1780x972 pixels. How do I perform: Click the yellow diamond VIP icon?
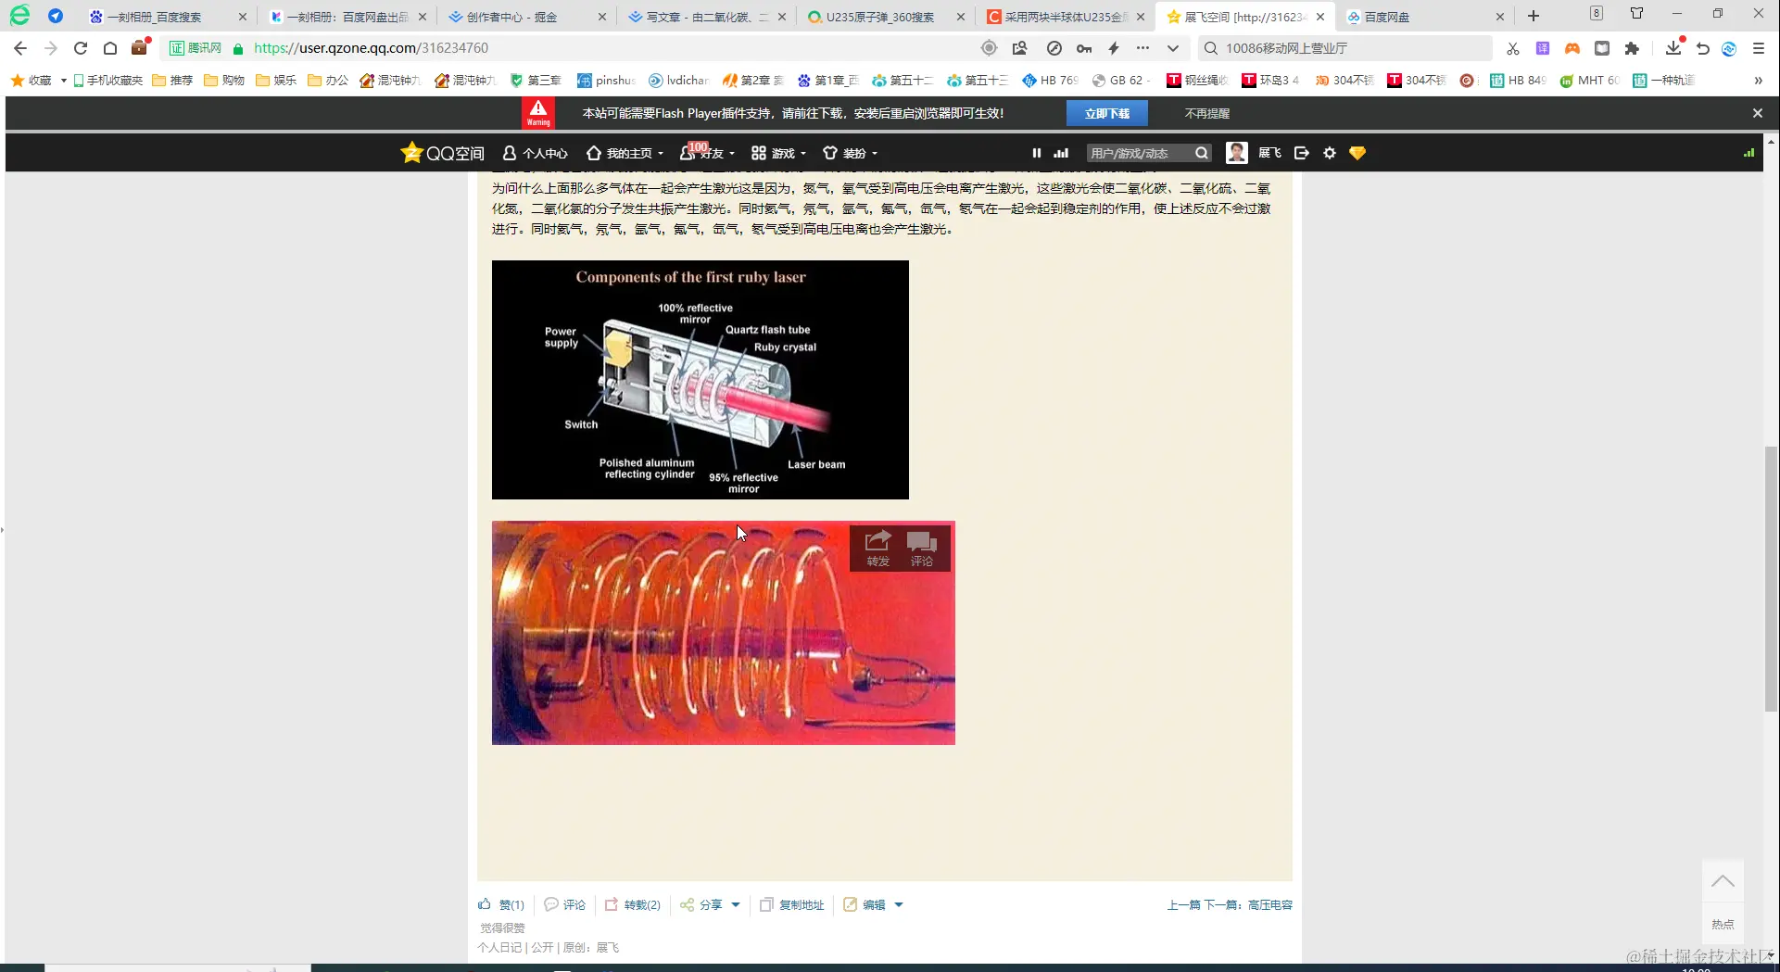1357,152
